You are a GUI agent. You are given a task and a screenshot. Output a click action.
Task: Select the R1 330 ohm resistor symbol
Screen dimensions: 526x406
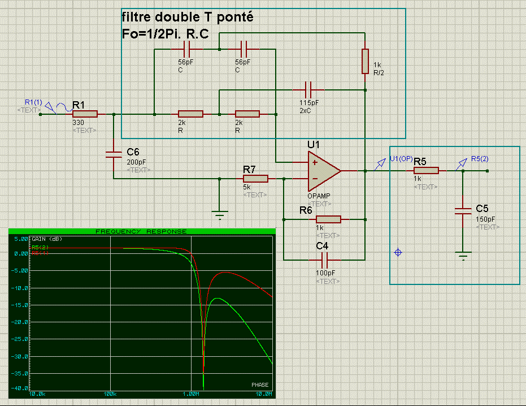tap(85, 114)
